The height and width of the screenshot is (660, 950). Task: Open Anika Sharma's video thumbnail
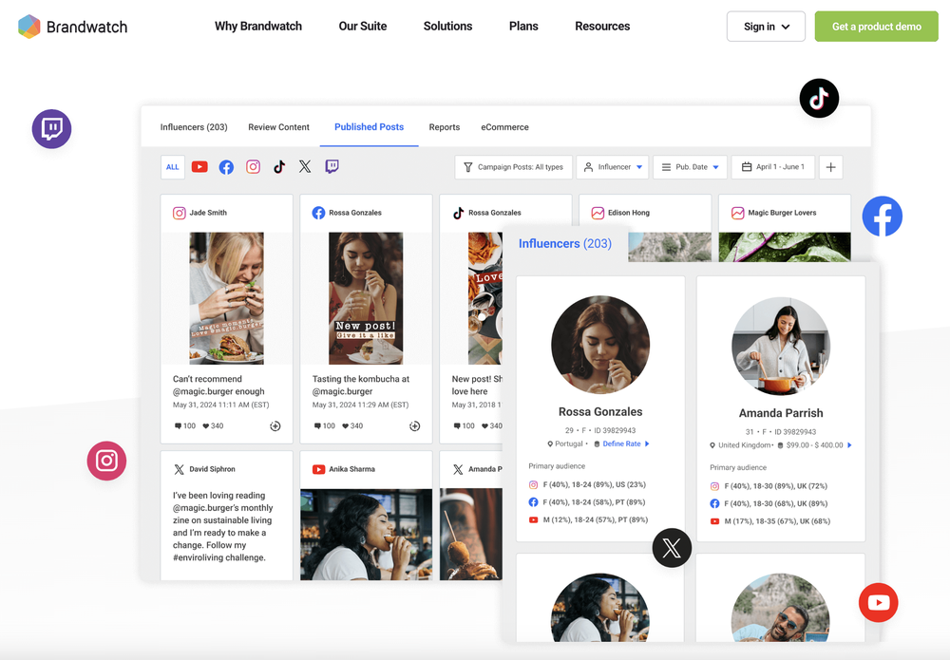coord(366,534)
